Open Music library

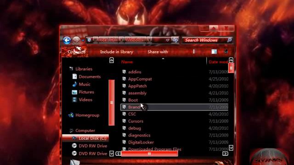tap(85, 84)
